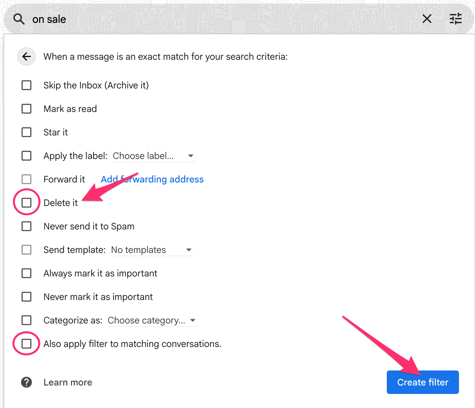Open advanced search options icon

point(455,19)
